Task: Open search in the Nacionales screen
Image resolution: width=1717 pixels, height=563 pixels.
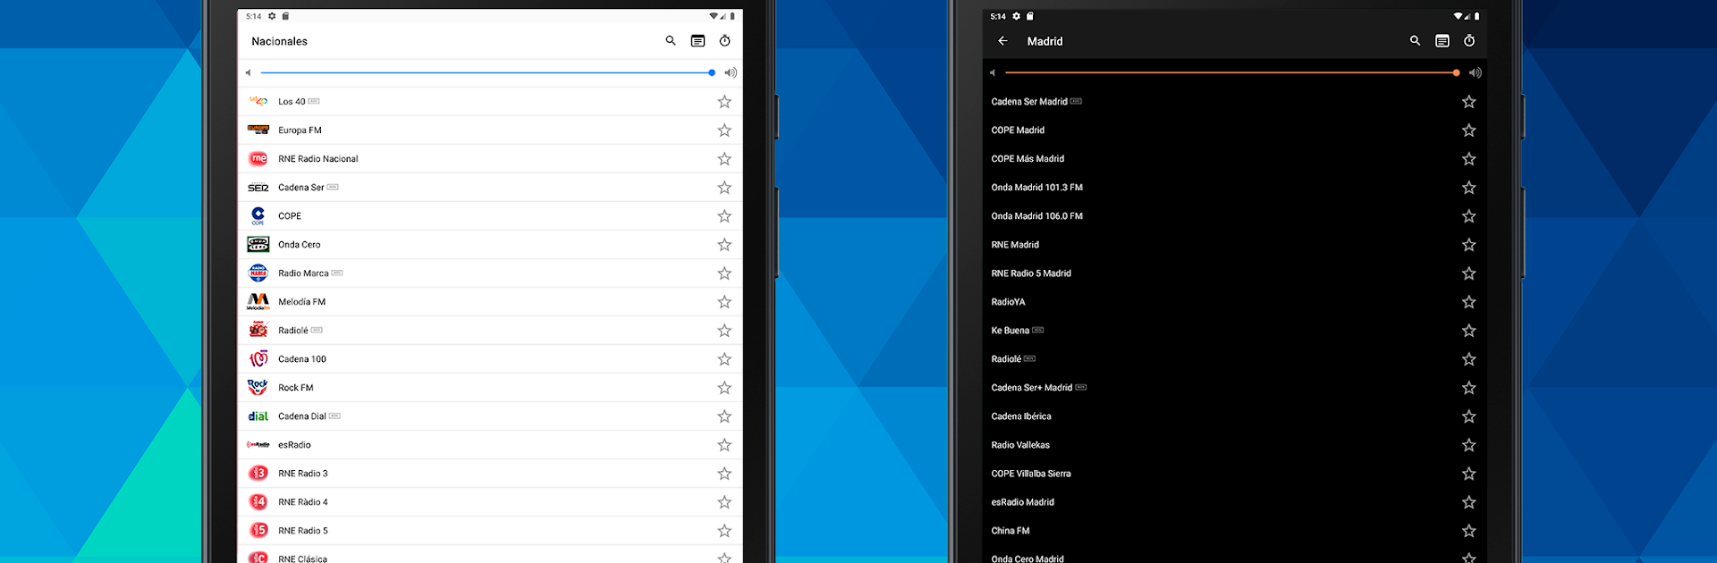Action: [670, 41]
